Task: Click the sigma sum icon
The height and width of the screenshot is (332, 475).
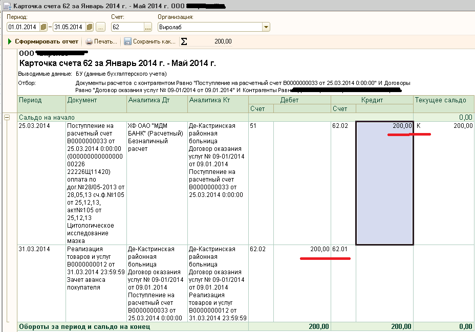Action: pyautogui.click(x=184, y=41)
